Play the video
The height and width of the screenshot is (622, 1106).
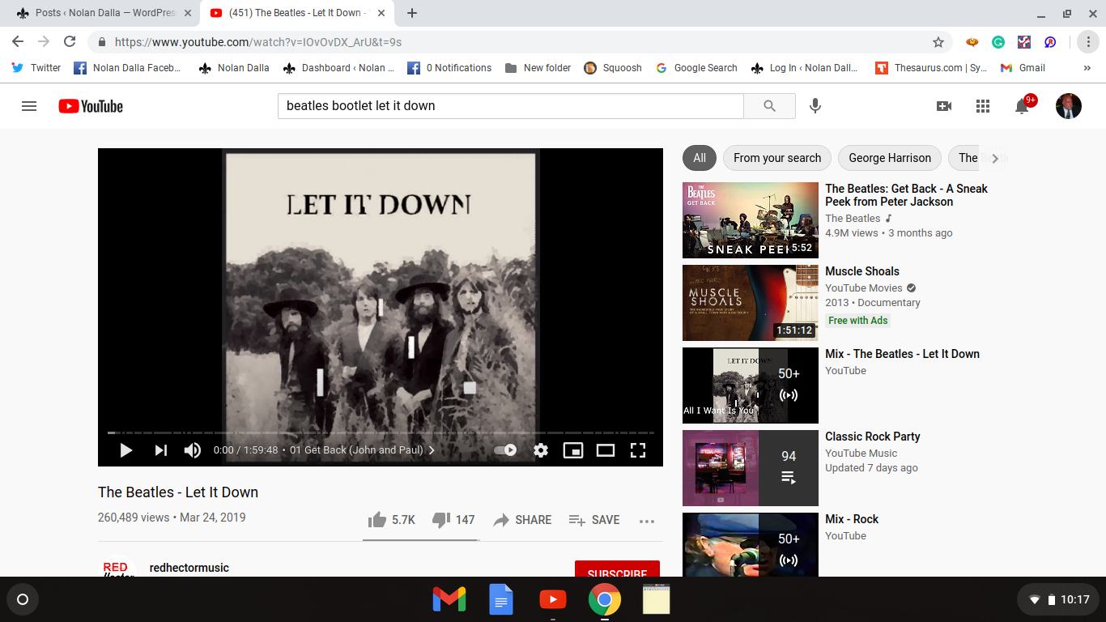point(126,450)
